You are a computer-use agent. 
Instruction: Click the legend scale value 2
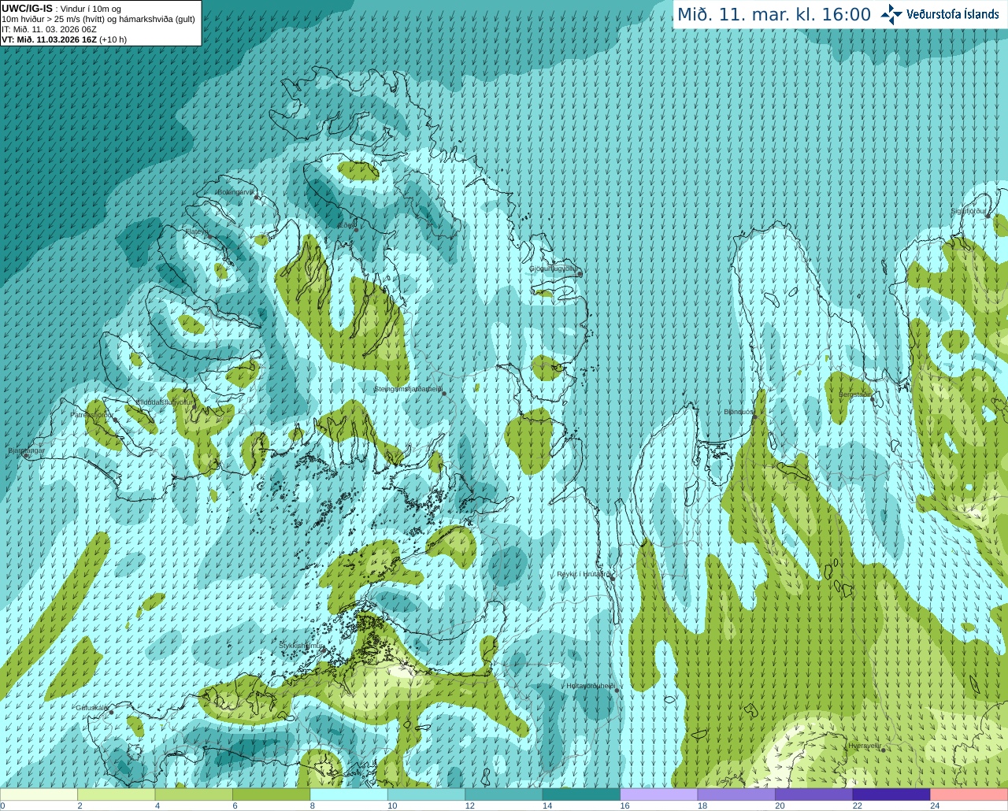(x=80, y=805)
